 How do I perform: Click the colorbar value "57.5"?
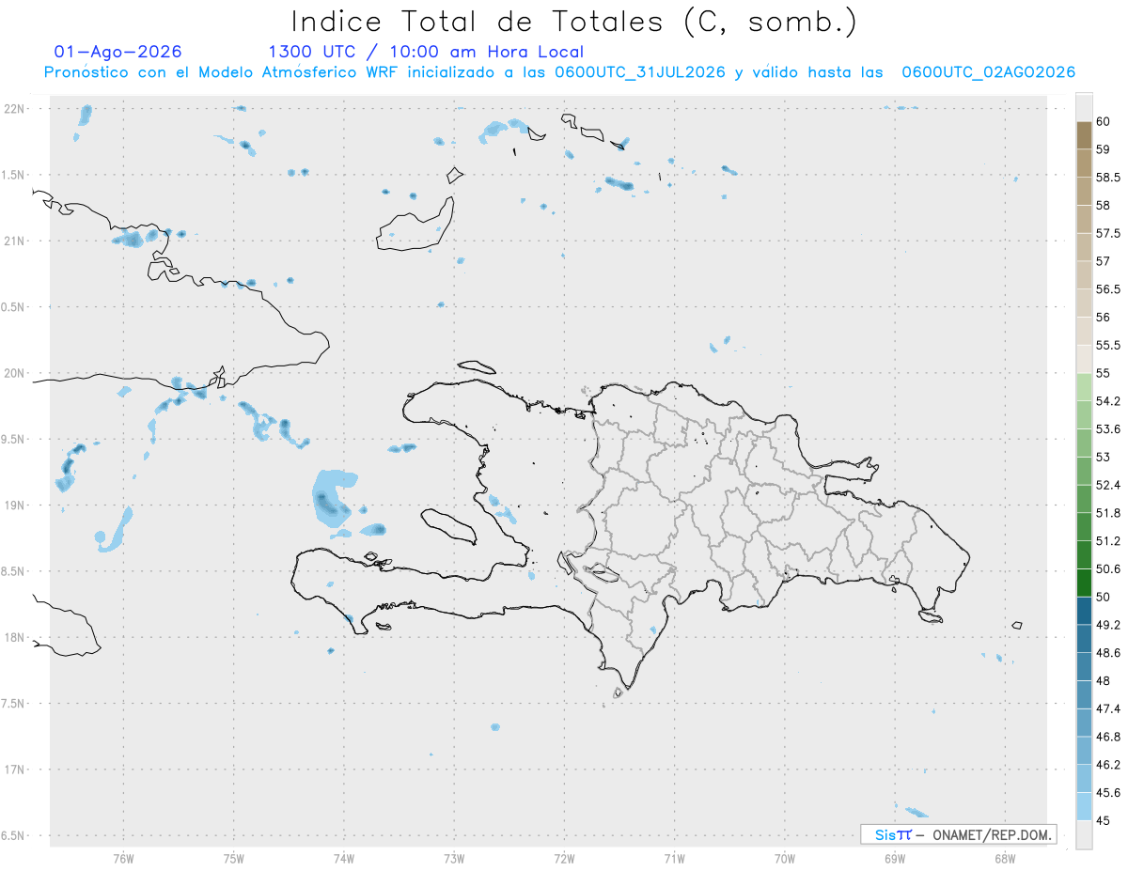[x=1108, y=233]
